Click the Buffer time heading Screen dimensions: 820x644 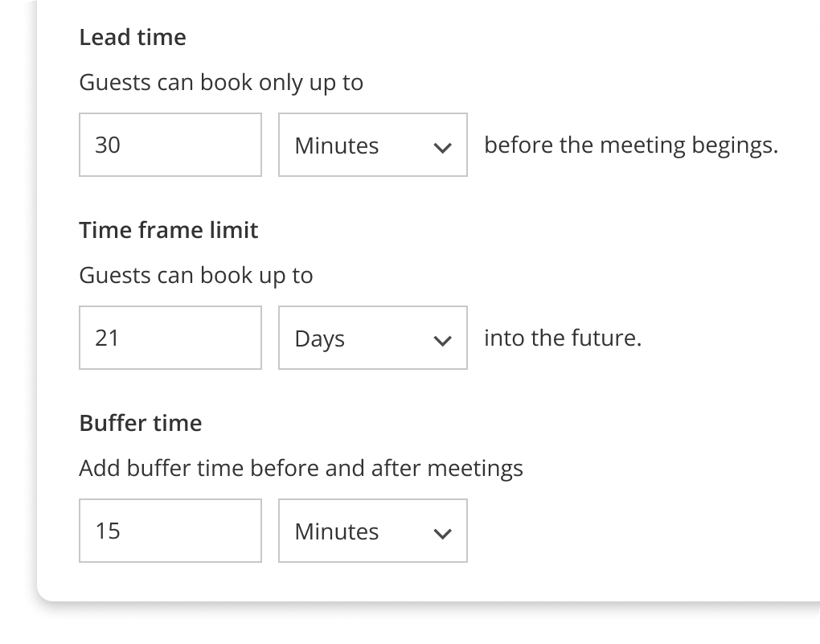pos(140,423)
